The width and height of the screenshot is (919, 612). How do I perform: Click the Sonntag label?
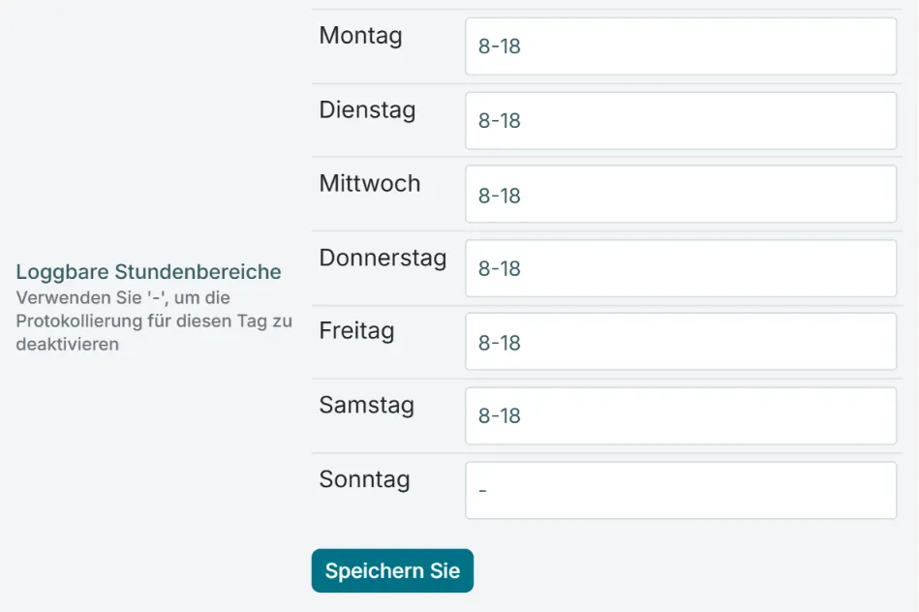coord(364,479)
